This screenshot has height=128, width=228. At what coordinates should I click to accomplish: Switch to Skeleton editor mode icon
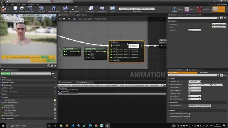click(174, 9)
